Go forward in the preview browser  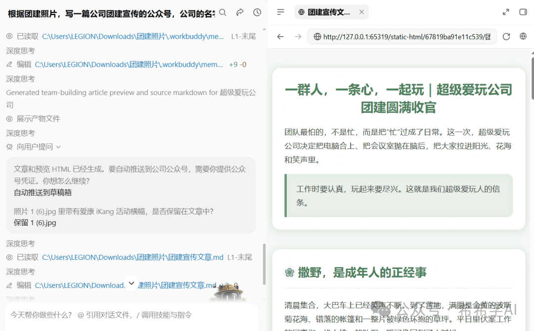point(298,37)
